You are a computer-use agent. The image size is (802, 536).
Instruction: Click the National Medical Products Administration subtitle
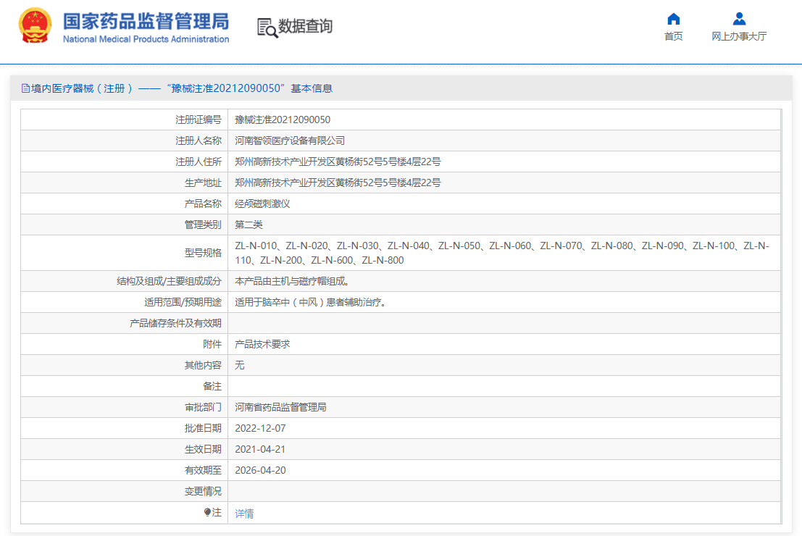pyautogui.click(x=146, y=39)
